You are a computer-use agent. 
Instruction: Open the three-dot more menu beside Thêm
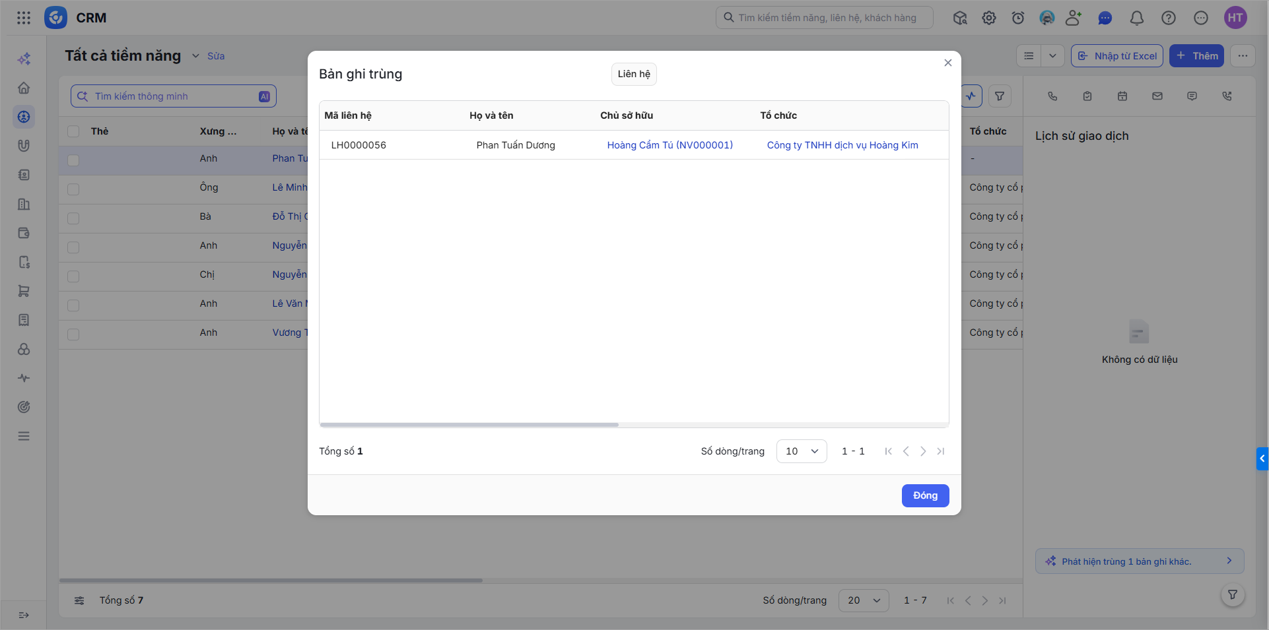coord(1243,56)
